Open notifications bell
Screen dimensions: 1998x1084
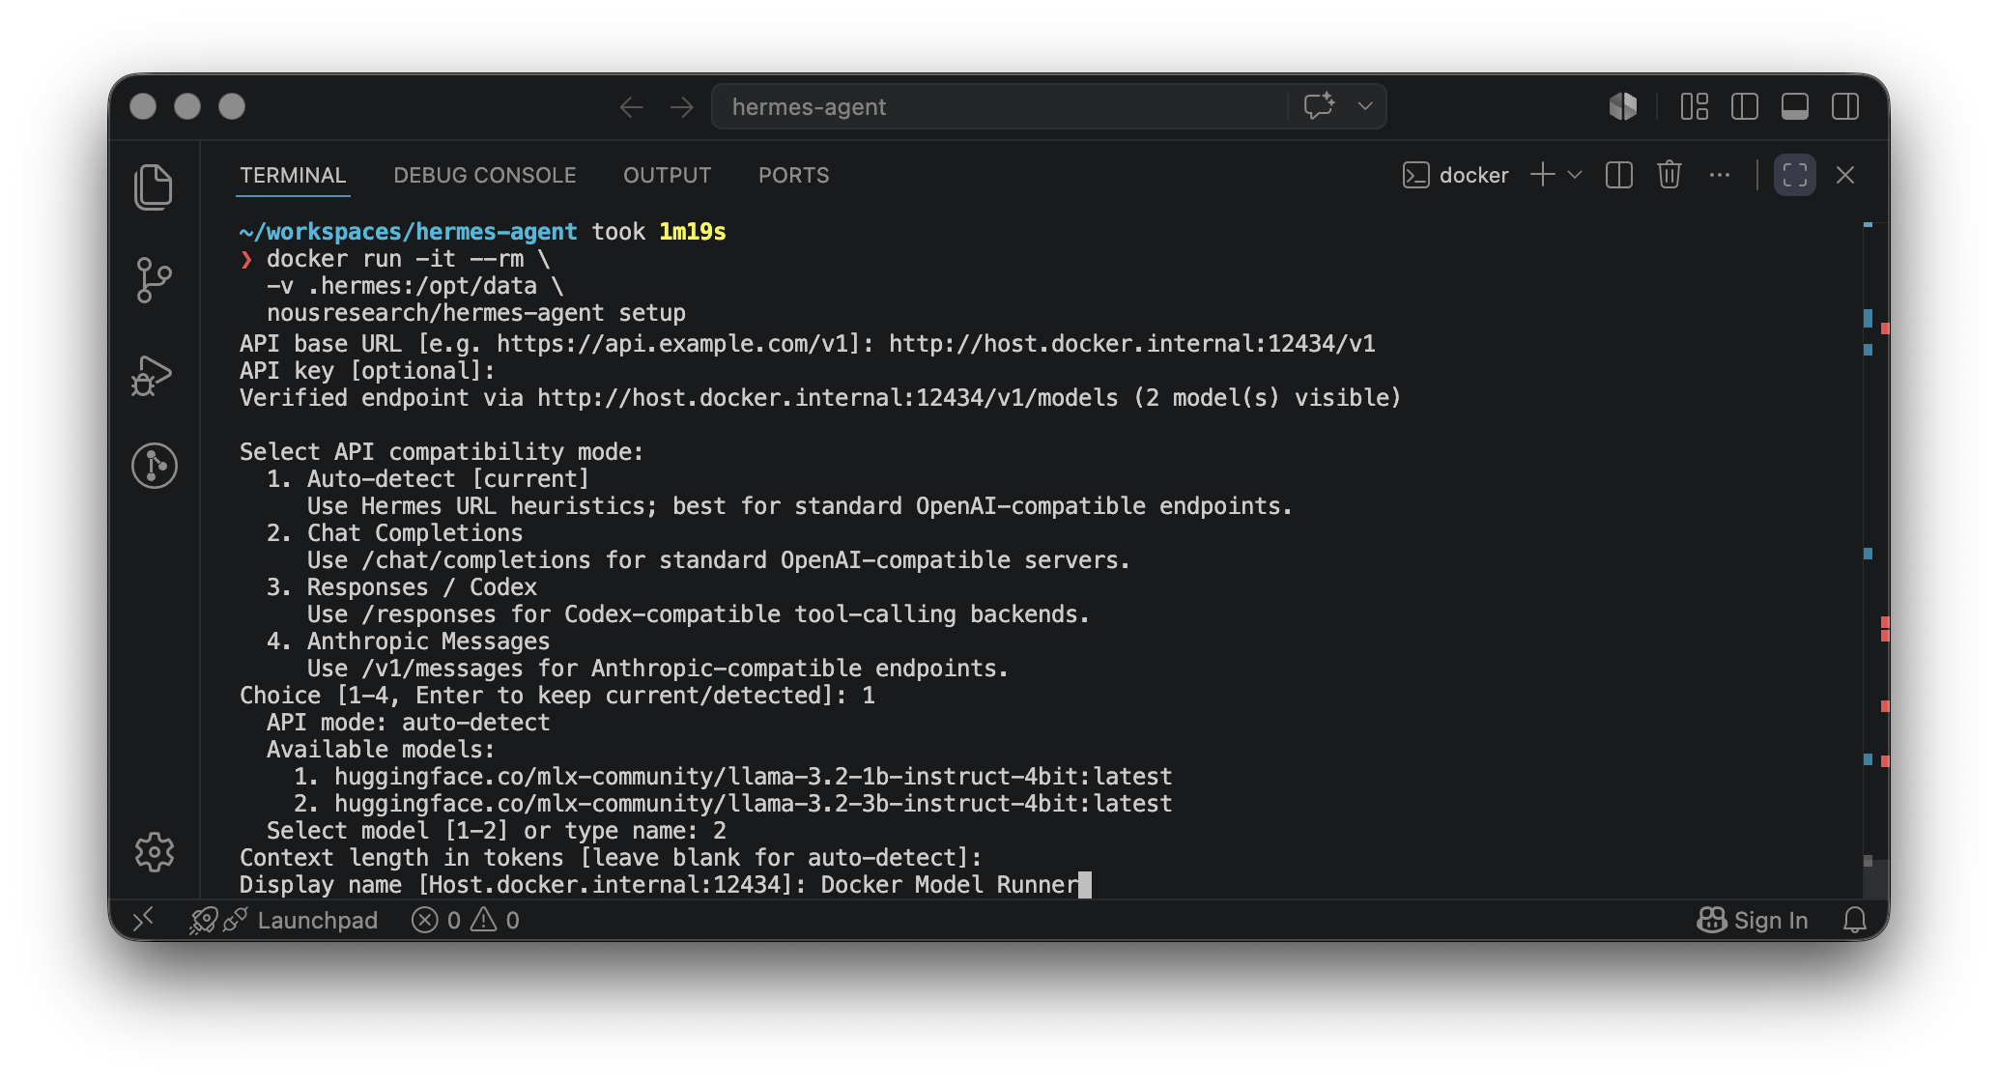coord(1855,920)
